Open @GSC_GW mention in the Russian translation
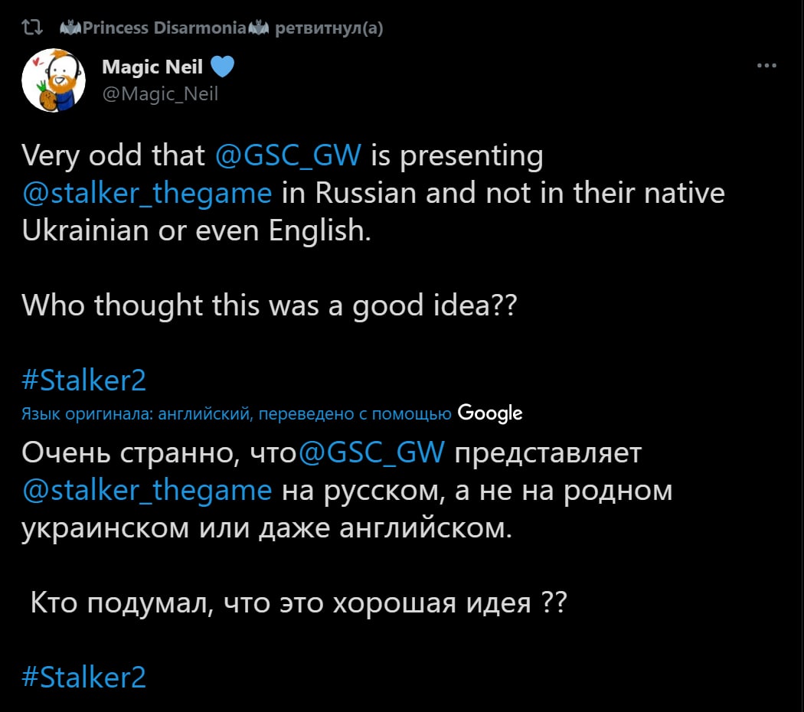This screenshot has width=804, height=712. tap(370, 453)
